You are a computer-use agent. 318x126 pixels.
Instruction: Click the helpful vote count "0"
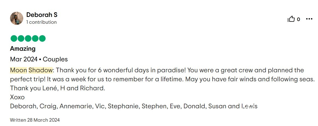[298, 19]
